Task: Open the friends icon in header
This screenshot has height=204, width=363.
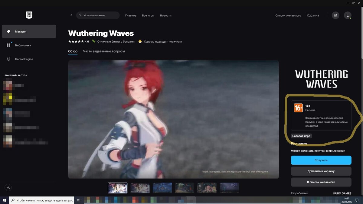Action: tap(335, 15)
